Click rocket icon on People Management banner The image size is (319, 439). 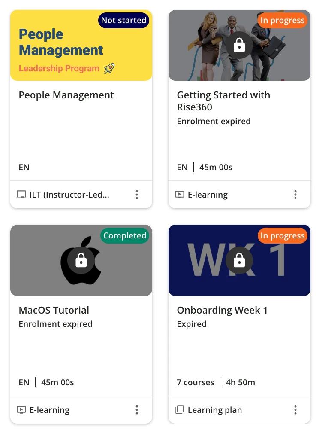[109, 68]
